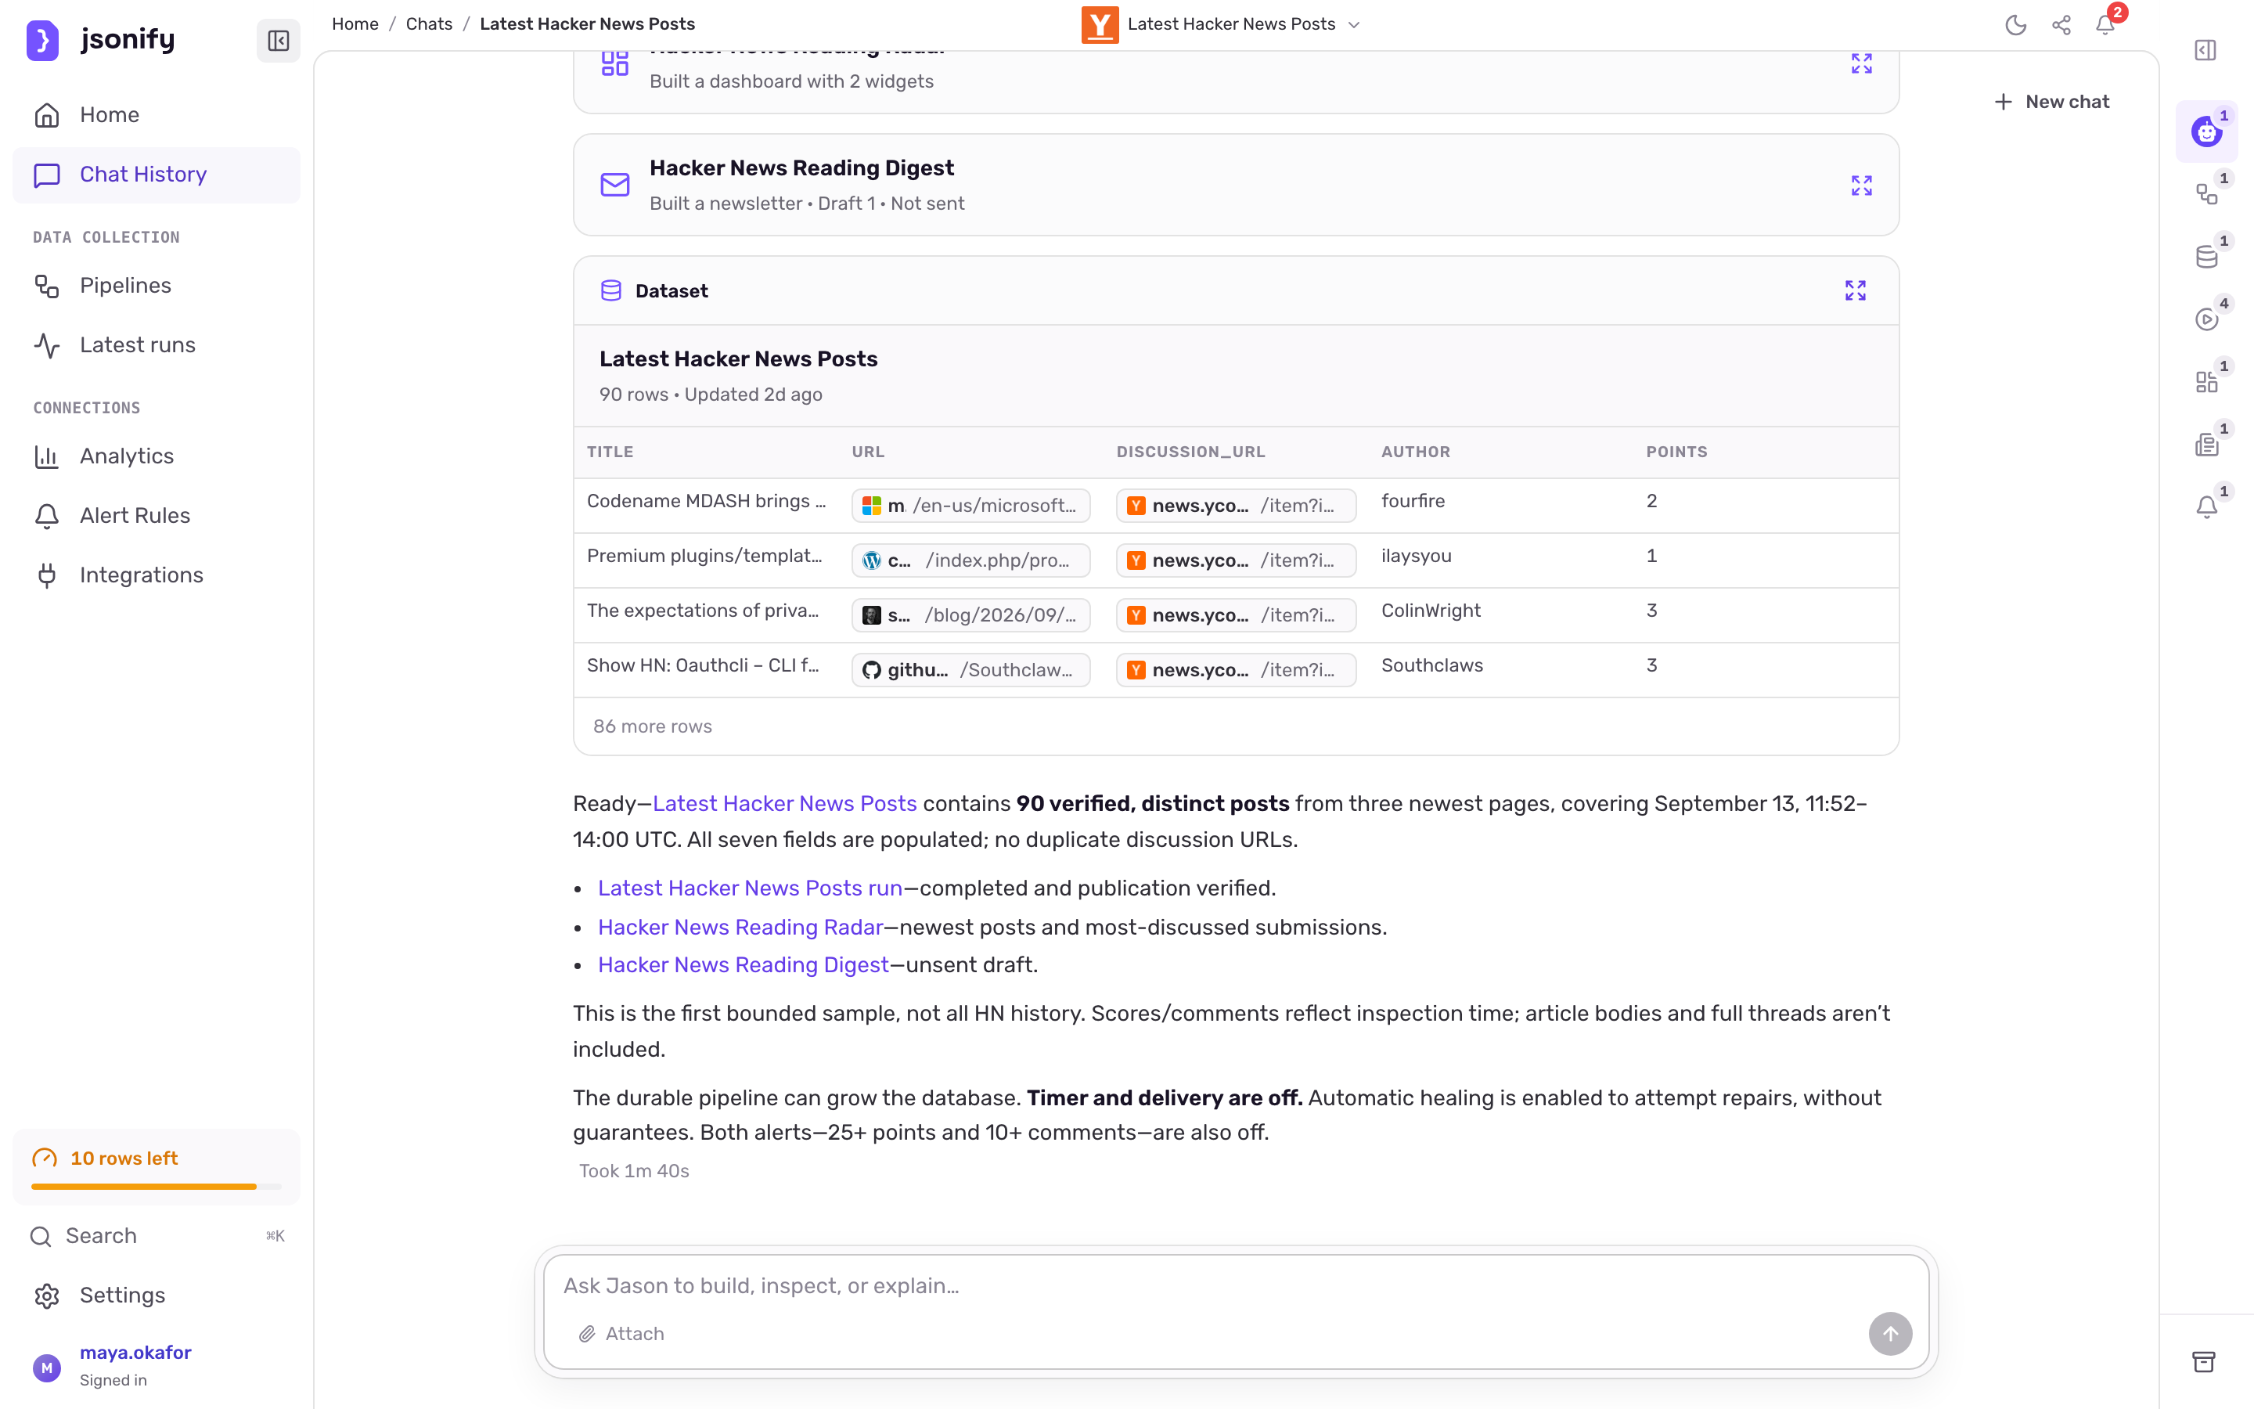Open pipelines icon in right rail

2206,194
